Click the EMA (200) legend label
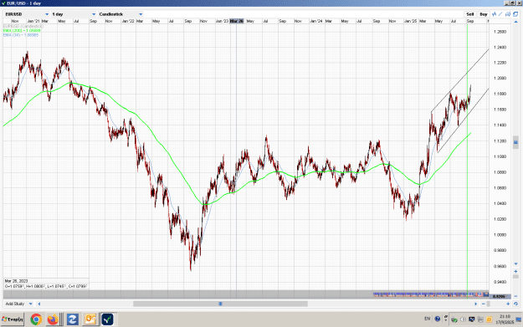Image resolution: width=523 pixels, height=327 pixels. coord(22,30)
